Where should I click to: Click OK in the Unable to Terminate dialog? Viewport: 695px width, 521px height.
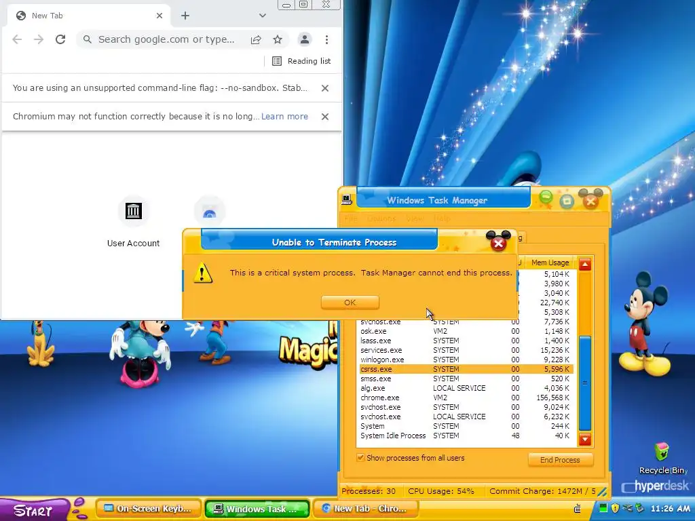tap(350, 303)
